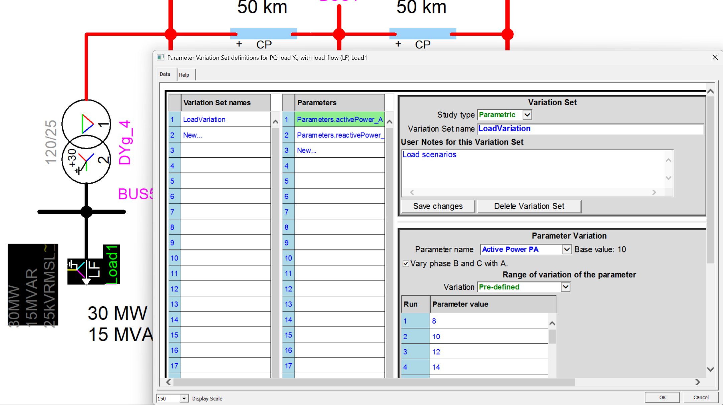Switch to the Help tab

tap(184, 74)
